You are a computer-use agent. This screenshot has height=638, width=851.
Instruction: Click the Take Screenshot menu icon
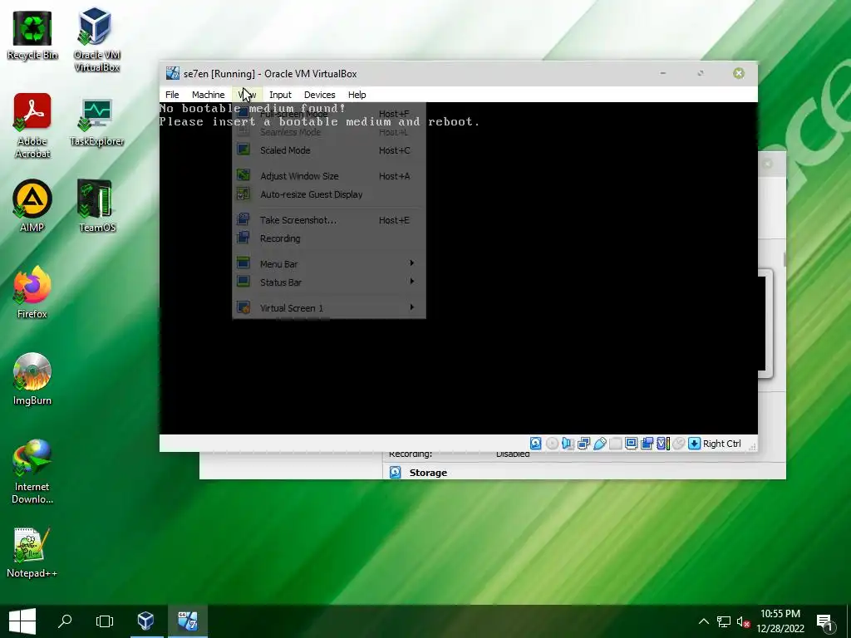pos(243,219)
